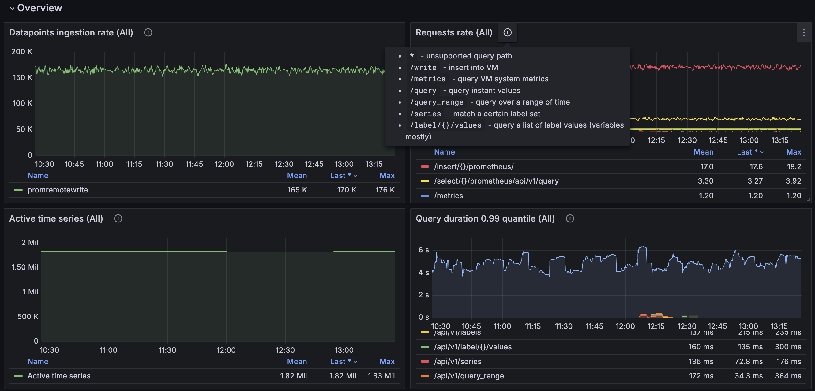Viewport: 815px width, 391px height.
Task: Click info icon on Active time series panel
Action: pos(118,219)
